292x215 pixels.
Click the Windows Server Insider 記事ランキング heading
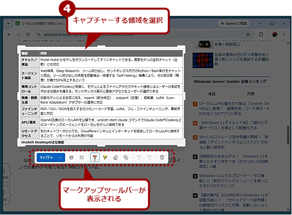pos(230,82)
